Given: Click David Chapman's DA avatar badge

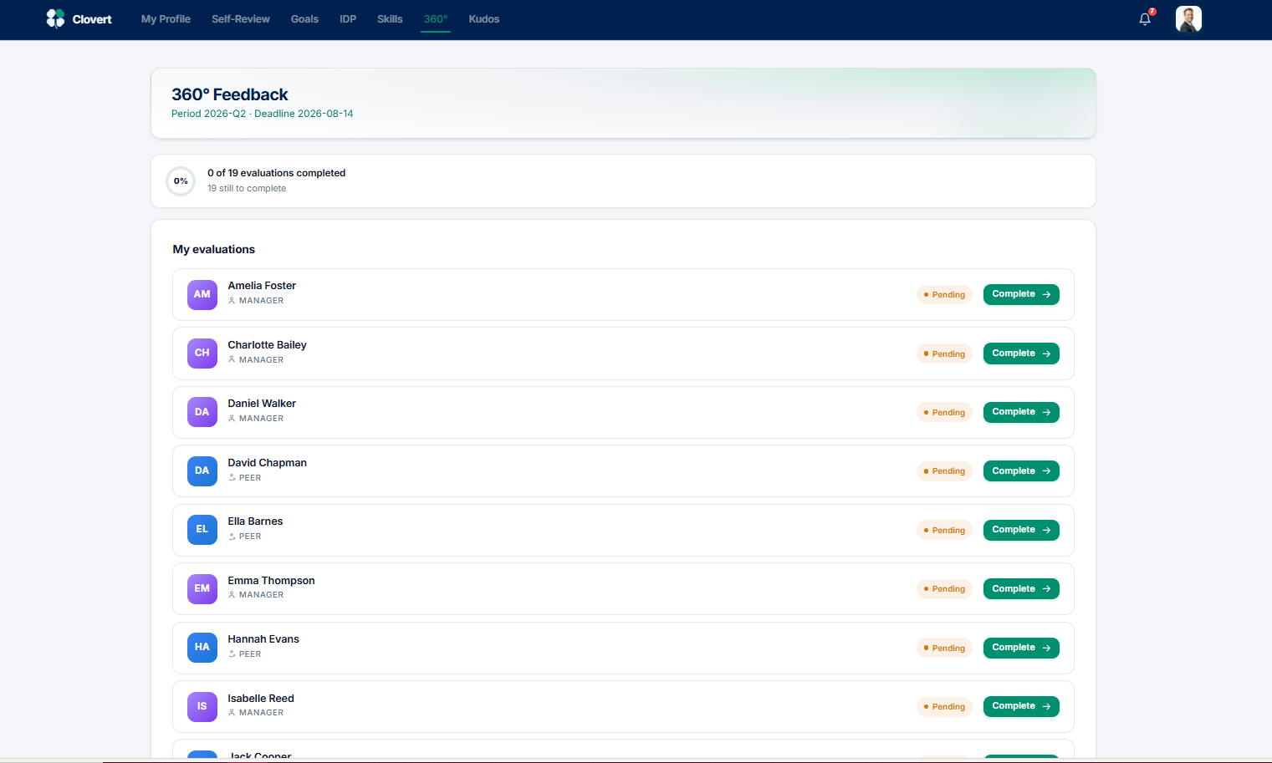Looking at the screenshot, I should click(x=202, y=471).
